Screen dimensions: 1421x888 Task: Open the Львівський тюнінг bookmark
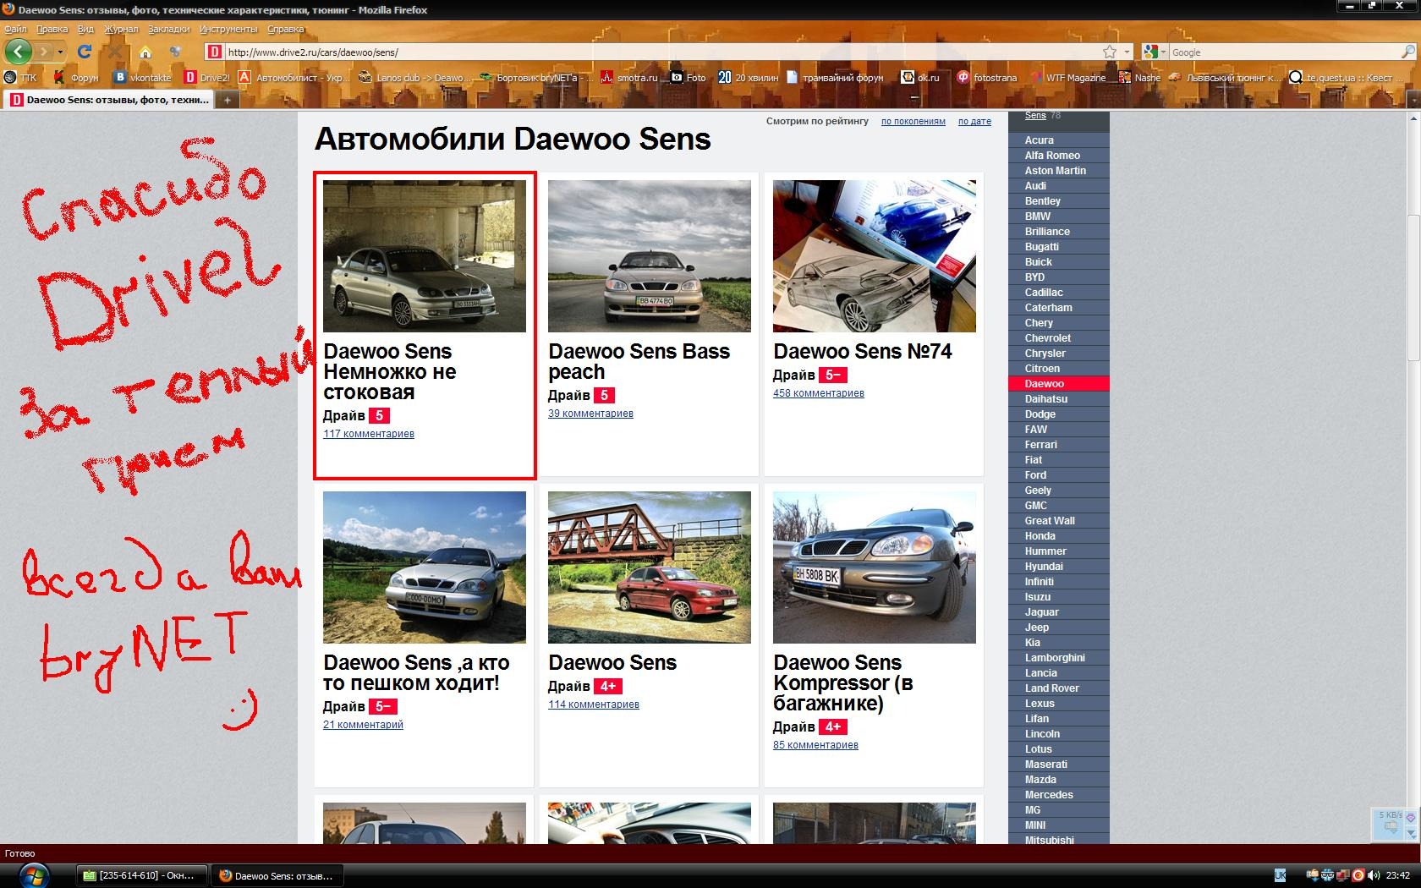pyautogui.click(x=1226, y=78)
